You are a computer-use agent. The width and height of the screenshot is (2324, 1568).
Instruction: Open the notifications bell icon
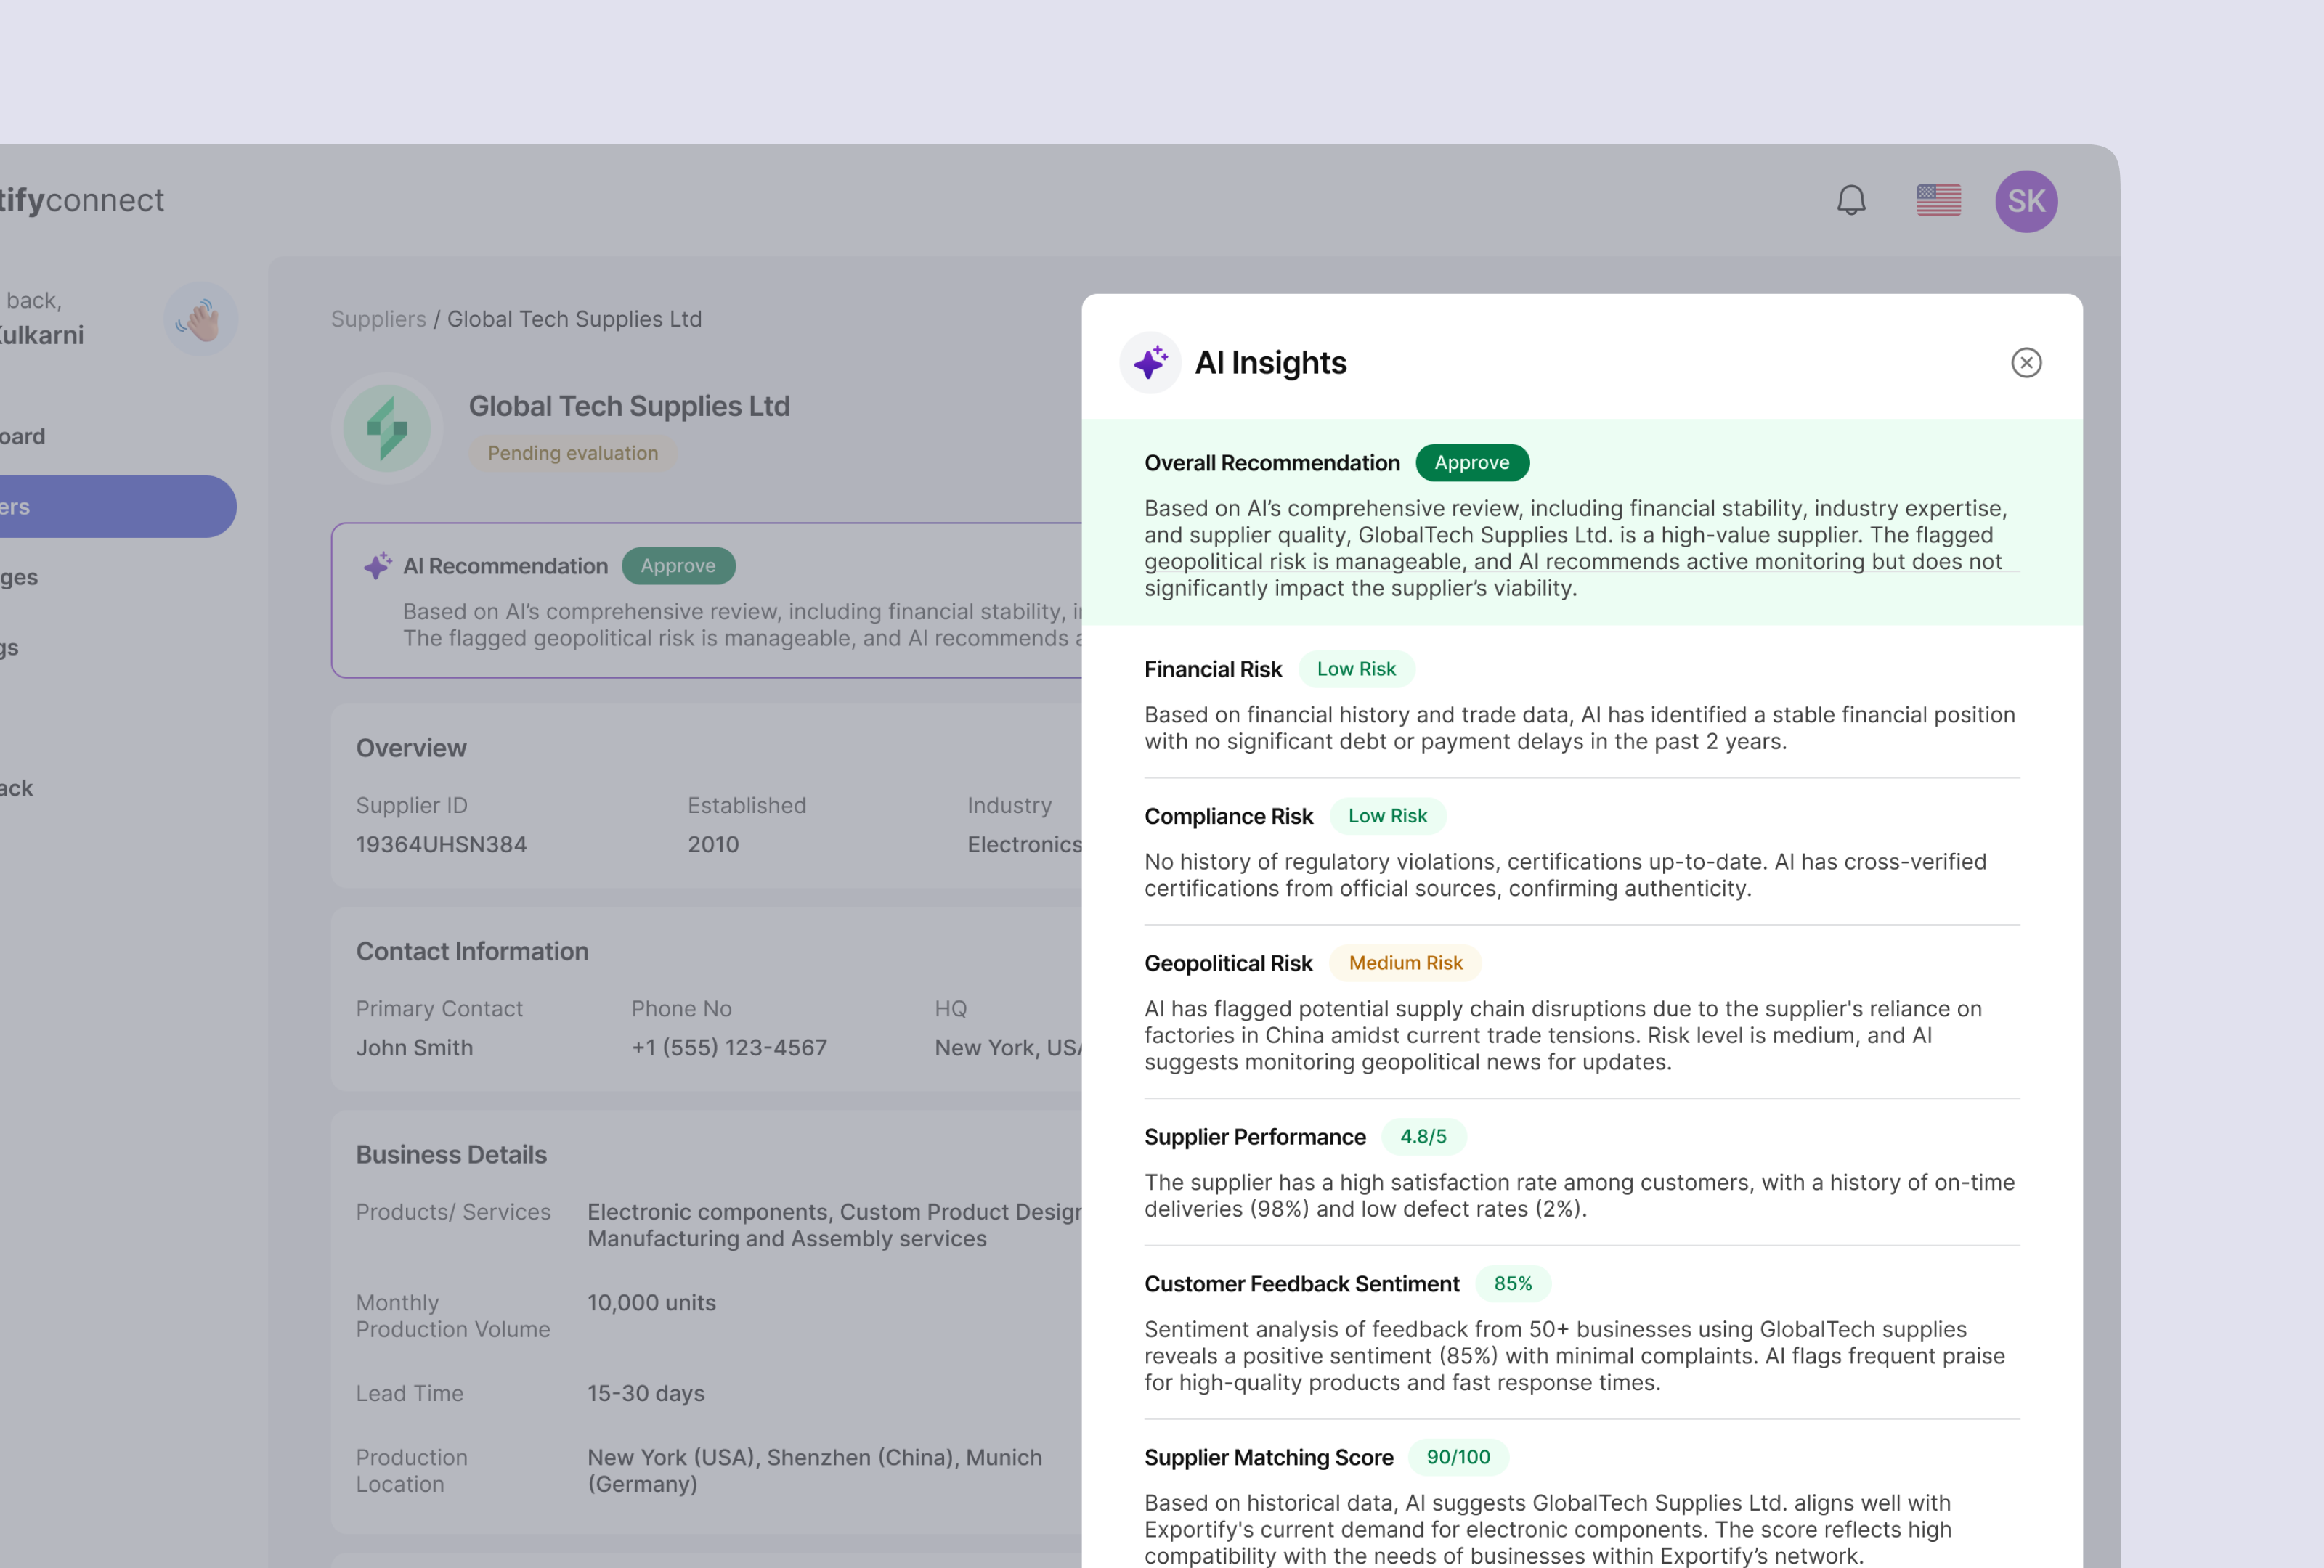point(1851,200)
